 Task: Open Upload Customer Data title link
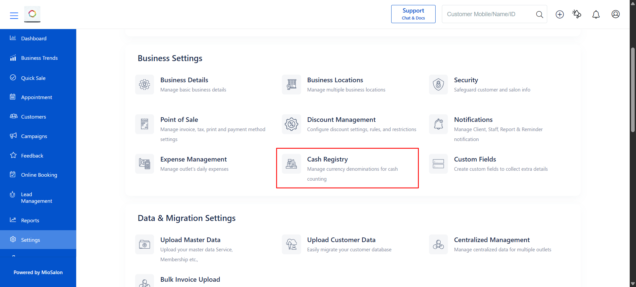tap(341, 240)
